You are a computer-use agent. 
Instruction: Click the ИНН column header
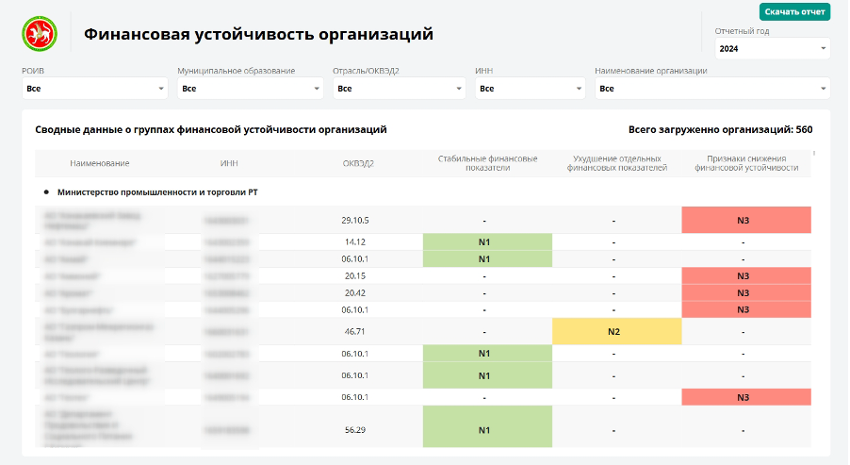pyautogui.click(x=229, y=163)
